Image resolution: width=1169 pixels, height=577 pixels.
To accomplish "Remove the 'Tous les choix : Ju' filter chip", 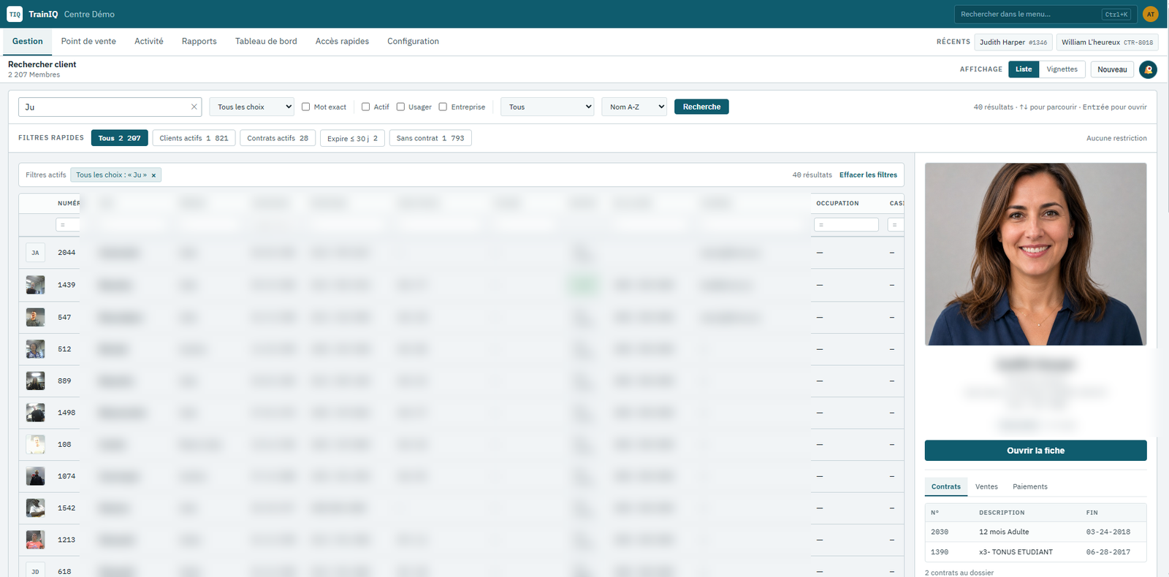I will click(x=153, y=175).
